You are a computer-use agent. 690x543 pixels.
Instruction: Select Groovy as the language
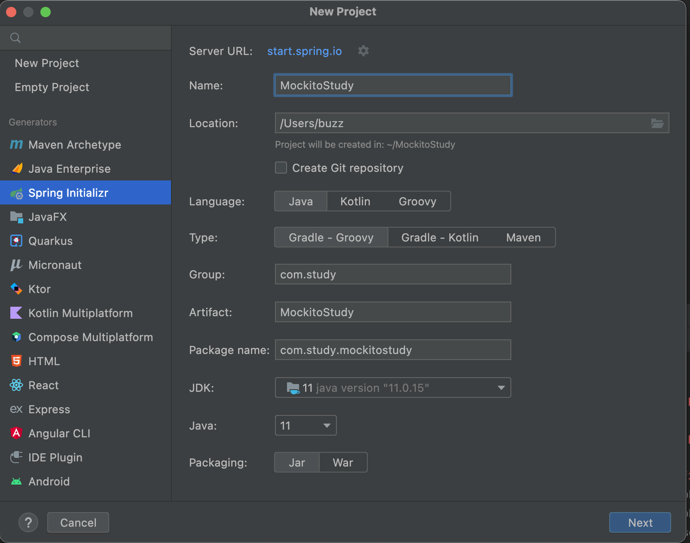pos(417,201)
